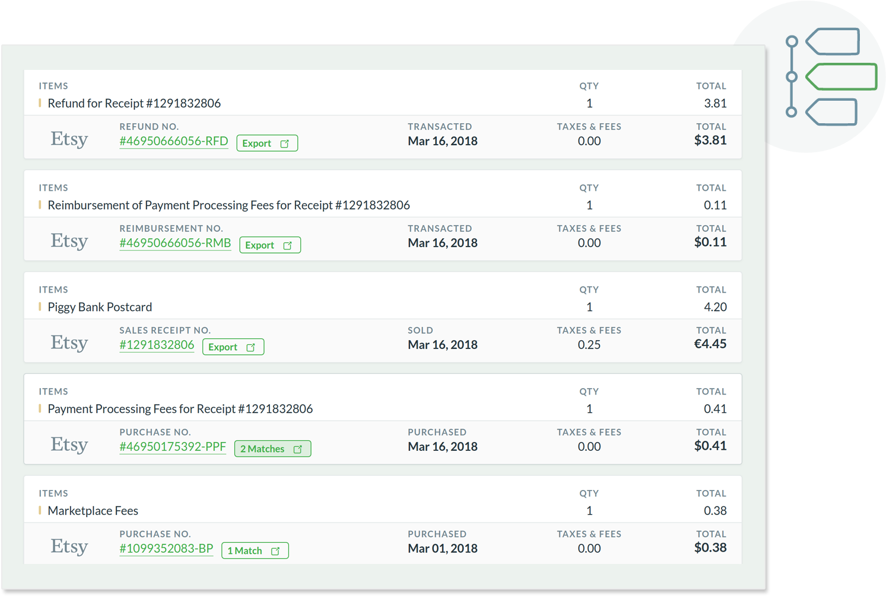Open refund number #46950666056-RFD link
This screenshot has height=596, width=886.
click(173, 141)
